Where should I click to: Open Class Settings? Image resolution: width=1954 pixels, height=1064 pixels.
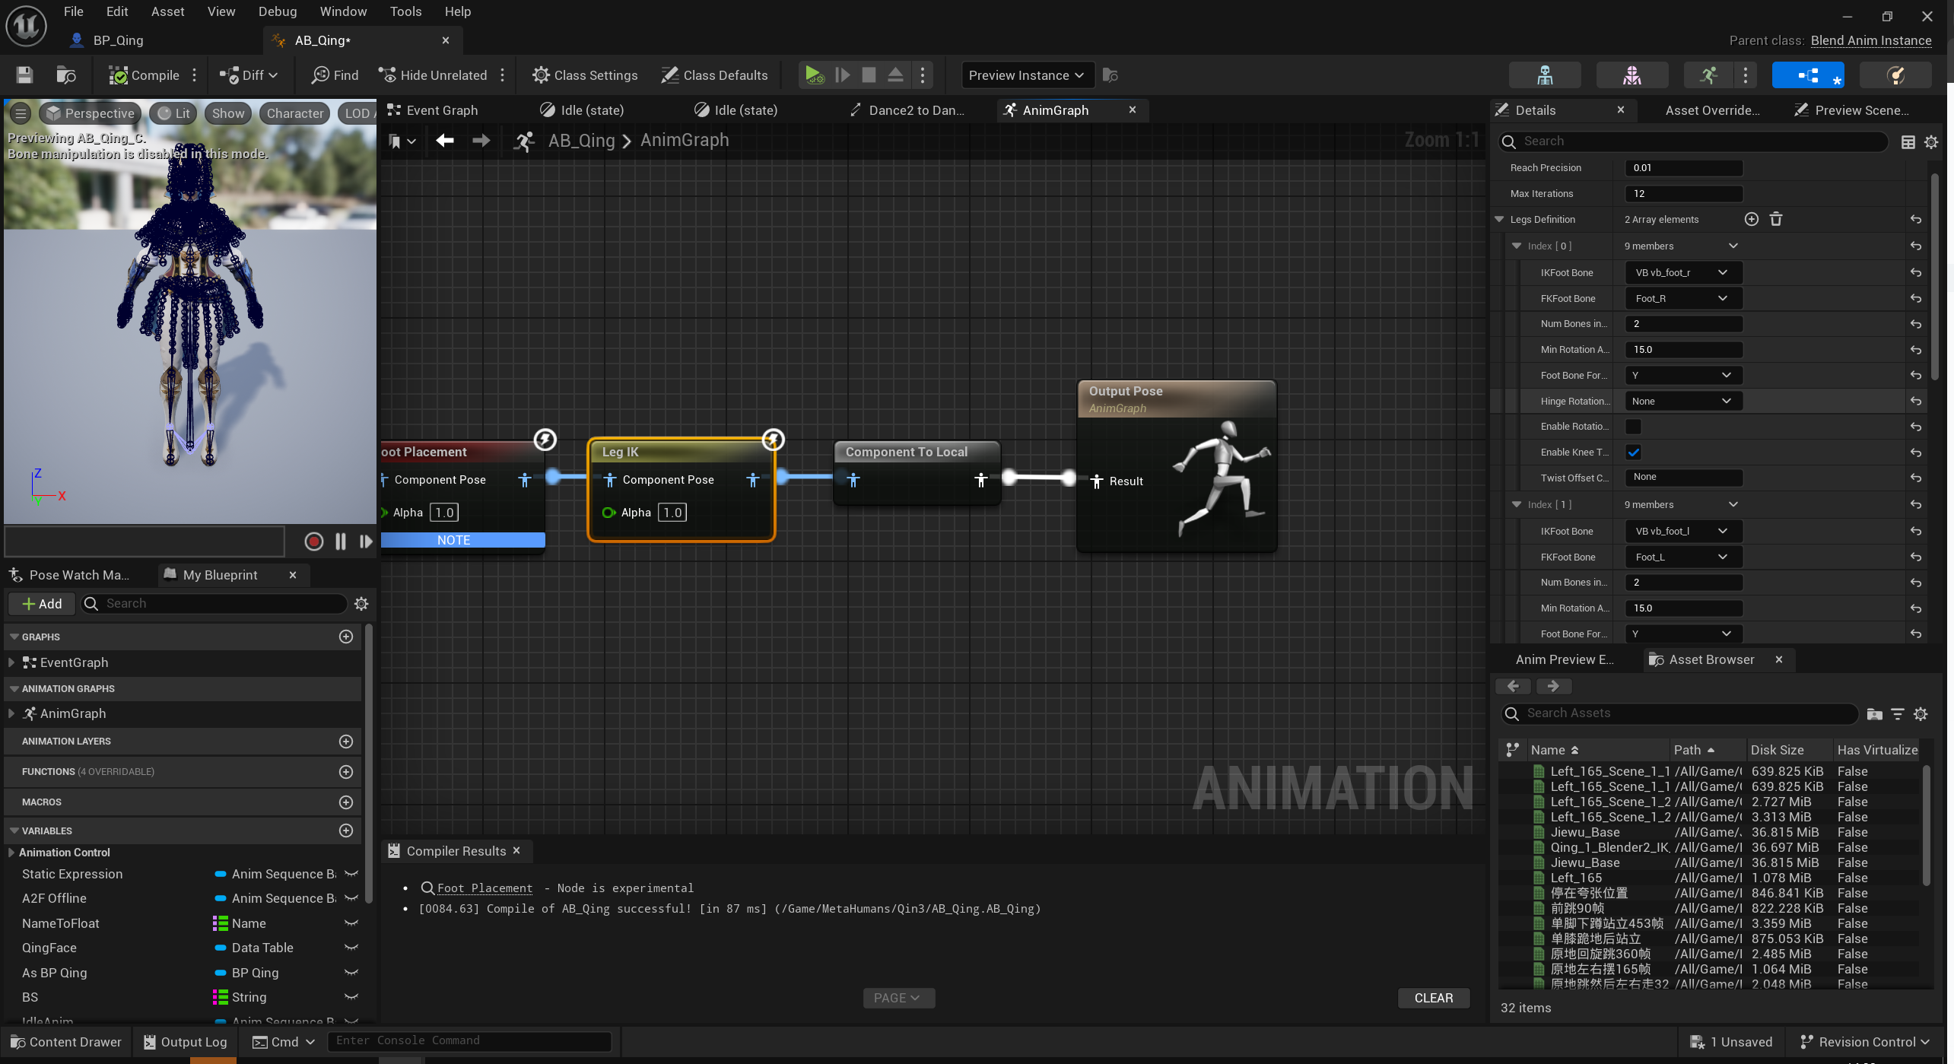[x=585, y=75]
